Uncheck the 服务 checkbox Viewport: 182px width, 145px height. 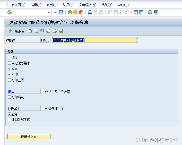(10, 114)
